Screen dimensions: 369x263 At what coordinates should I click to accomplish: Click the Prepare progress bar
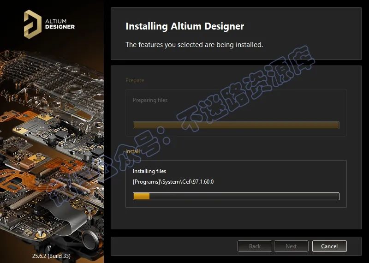tap(236, 125)
